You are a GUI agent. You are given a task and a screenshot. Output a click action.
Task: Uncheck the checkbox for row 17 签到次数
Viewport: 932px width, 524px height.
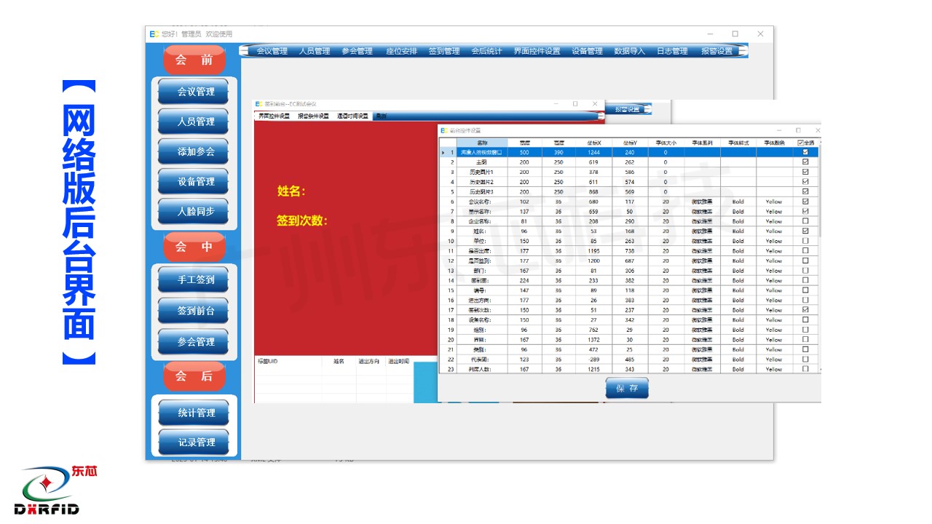(805, 309)
